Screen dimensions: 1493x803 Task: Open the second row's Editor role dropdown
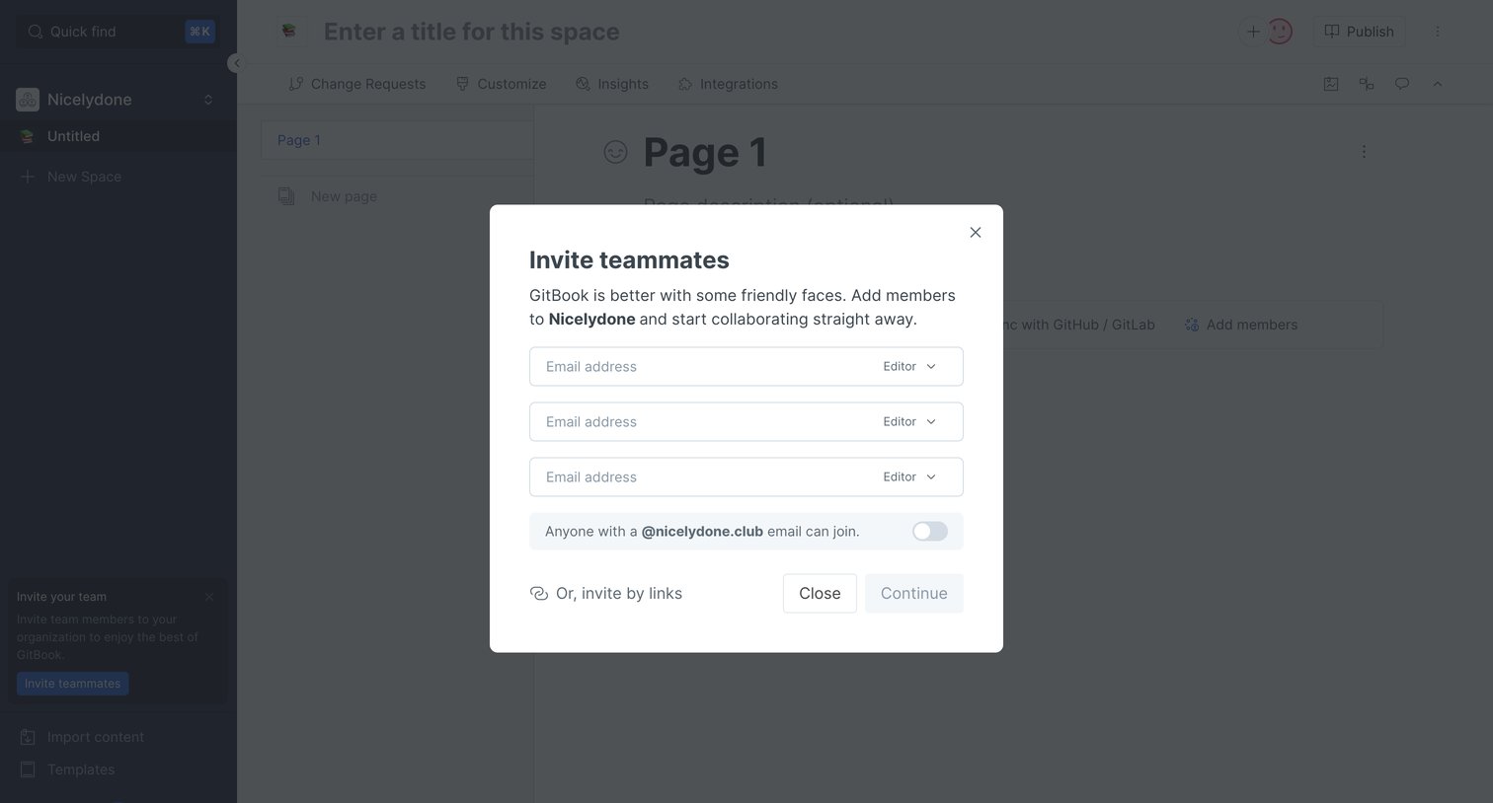pos(909,422)
